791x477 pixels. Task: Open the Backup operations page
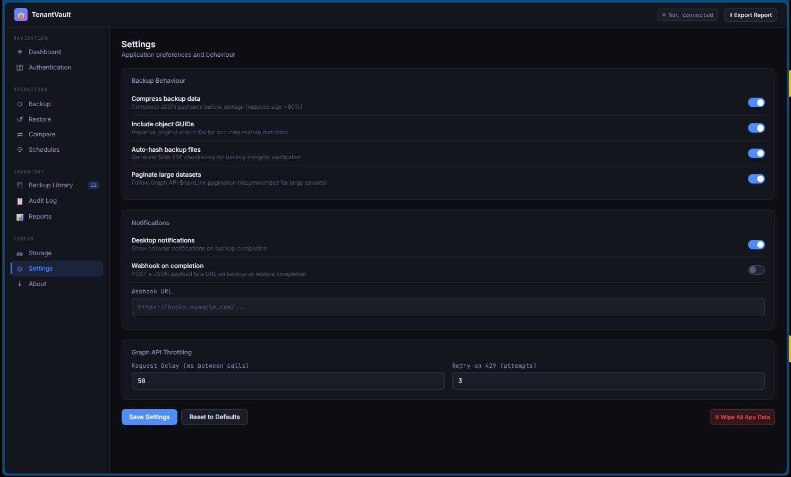coord(57,104)
